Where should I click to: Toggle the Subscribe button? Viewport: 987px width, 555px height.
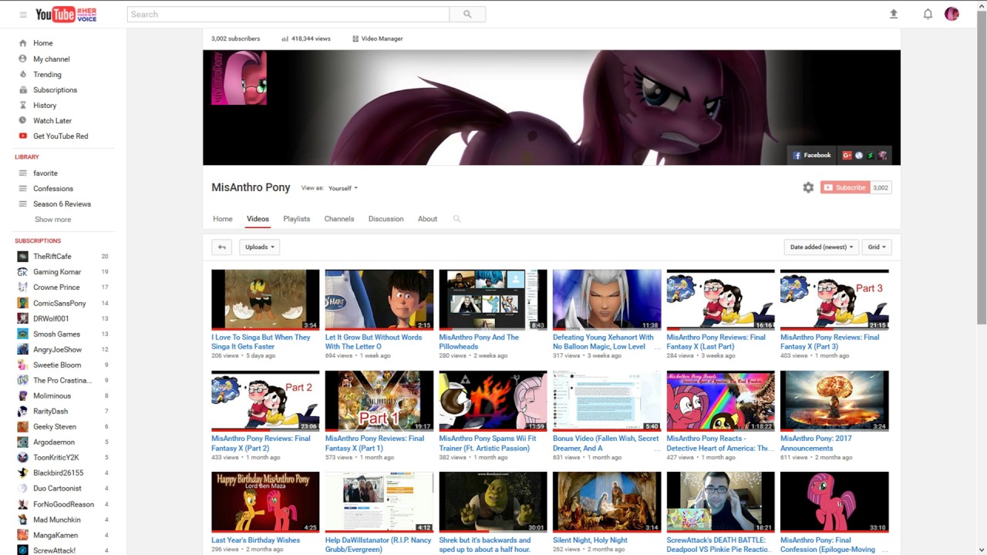(845, 187)
